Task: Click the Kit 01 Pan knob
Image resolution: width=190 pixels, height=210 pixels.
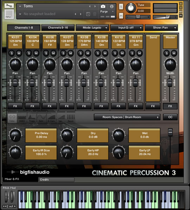Action: pyautogui.click(x=15, y=64)
